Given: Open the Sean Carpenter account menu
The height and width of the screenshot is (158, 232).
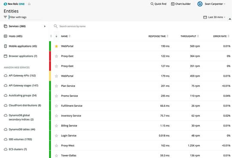Looking at the screenshot, I should click(215, 4).
